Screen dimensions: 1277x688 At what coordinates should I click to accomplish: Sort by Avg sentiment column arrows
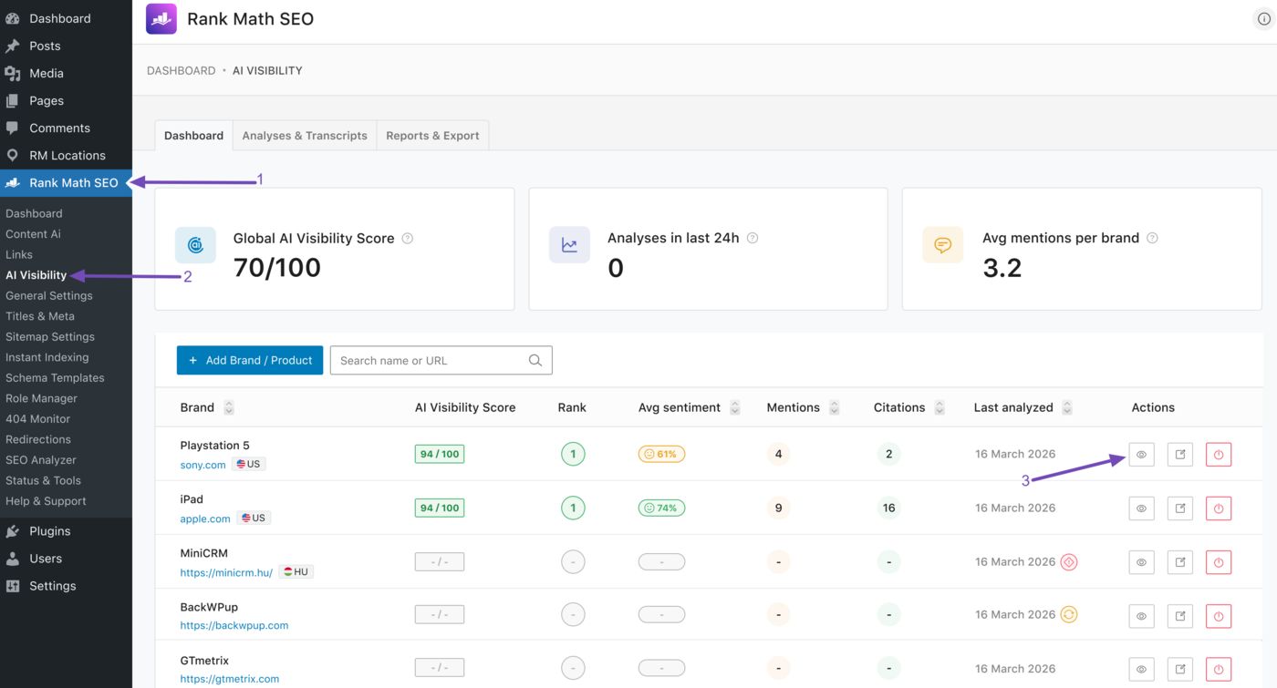point(735,407)
